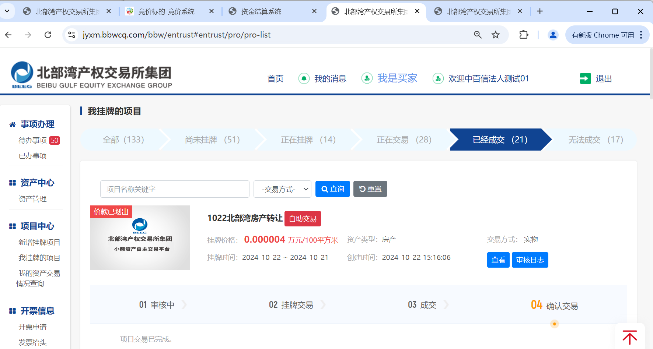Click the blue 查询 search button
Screen dimensions: 653x349
(x=333, y=189)
